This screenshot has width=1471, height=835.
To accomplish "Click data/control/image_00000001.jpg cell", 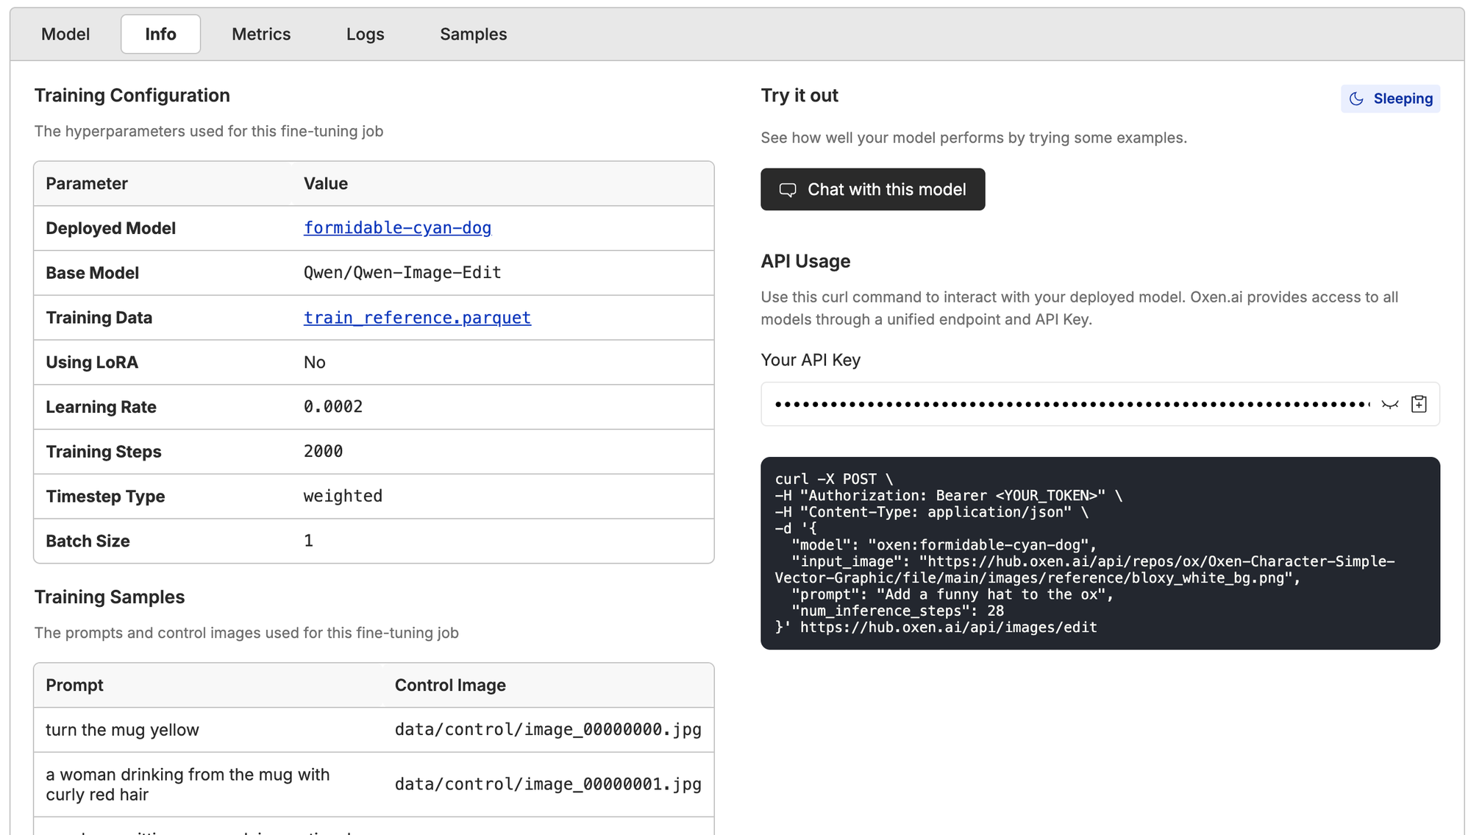I will point(548,784).
